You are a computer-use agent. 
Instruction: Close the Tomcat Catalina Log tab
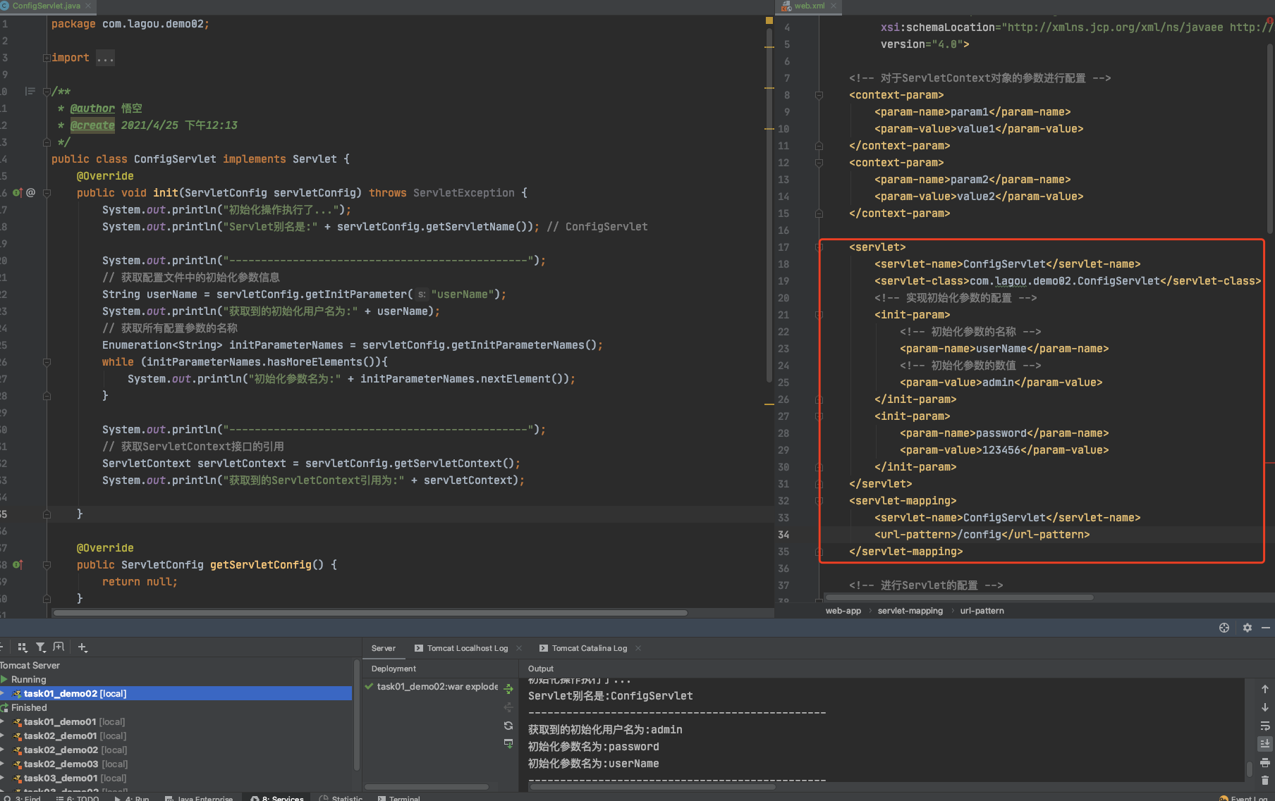point(638,648)
